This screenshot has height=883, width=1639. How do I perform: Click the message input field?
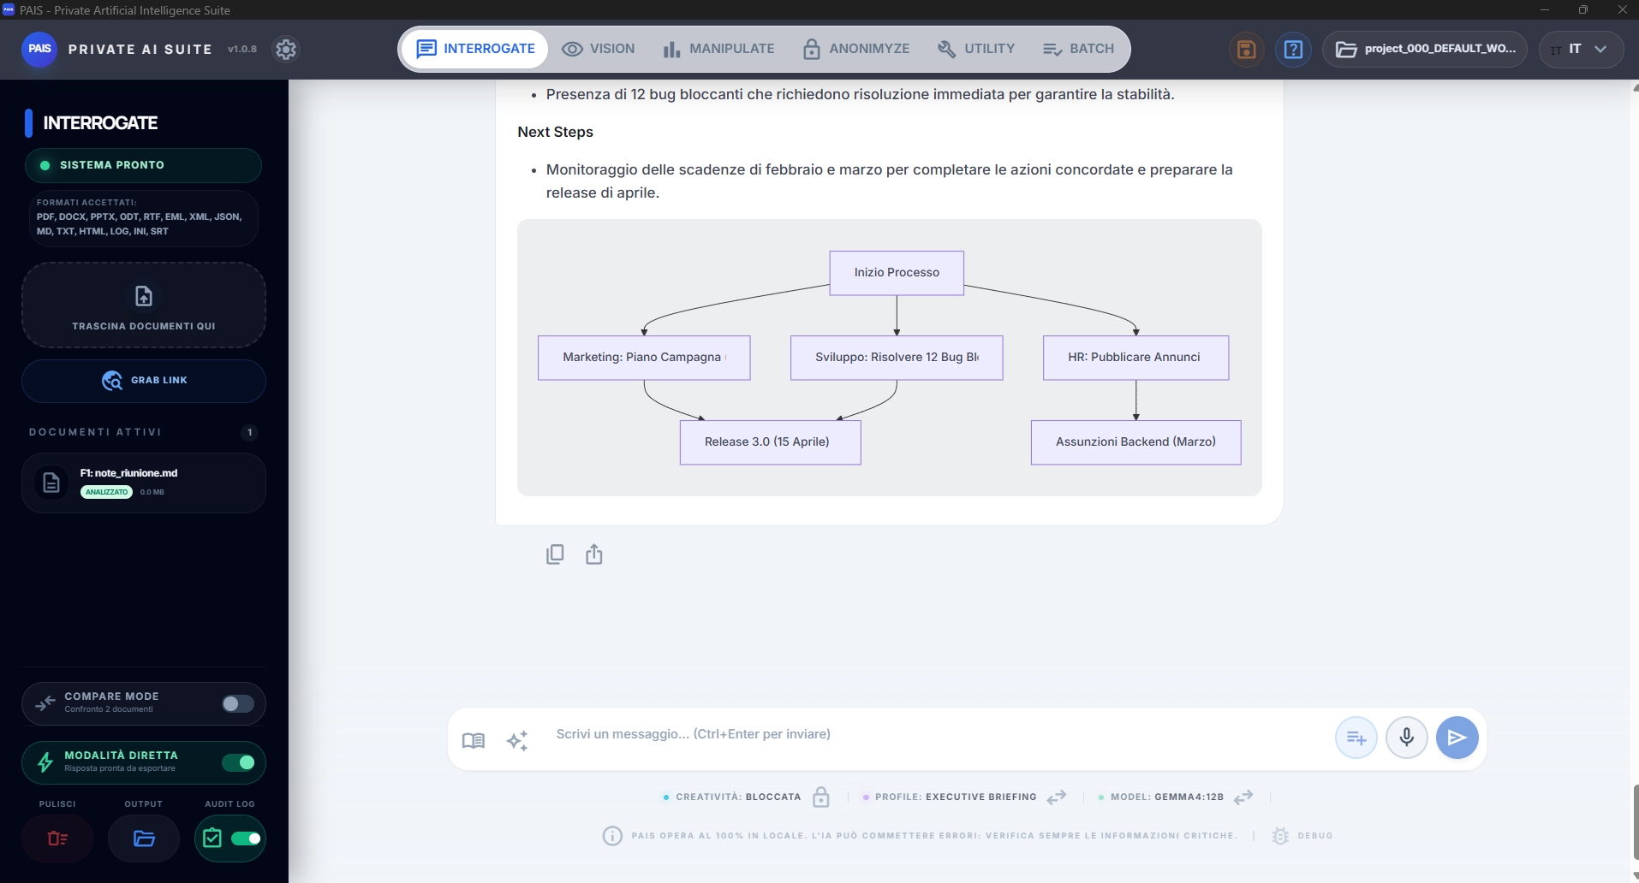pos(938,734)
